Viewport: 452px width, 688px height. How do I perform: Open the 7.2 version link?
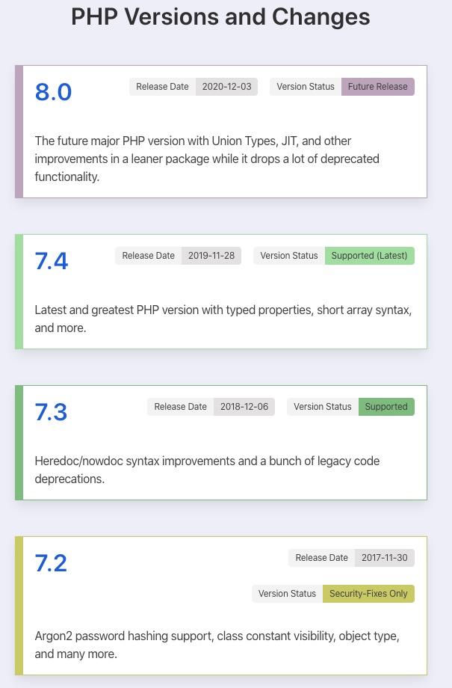[52, 563]
